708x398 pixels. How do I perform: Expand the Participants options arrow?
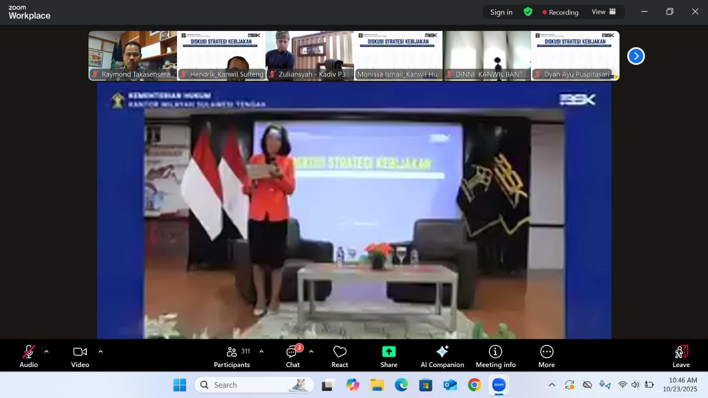point(261,352)
